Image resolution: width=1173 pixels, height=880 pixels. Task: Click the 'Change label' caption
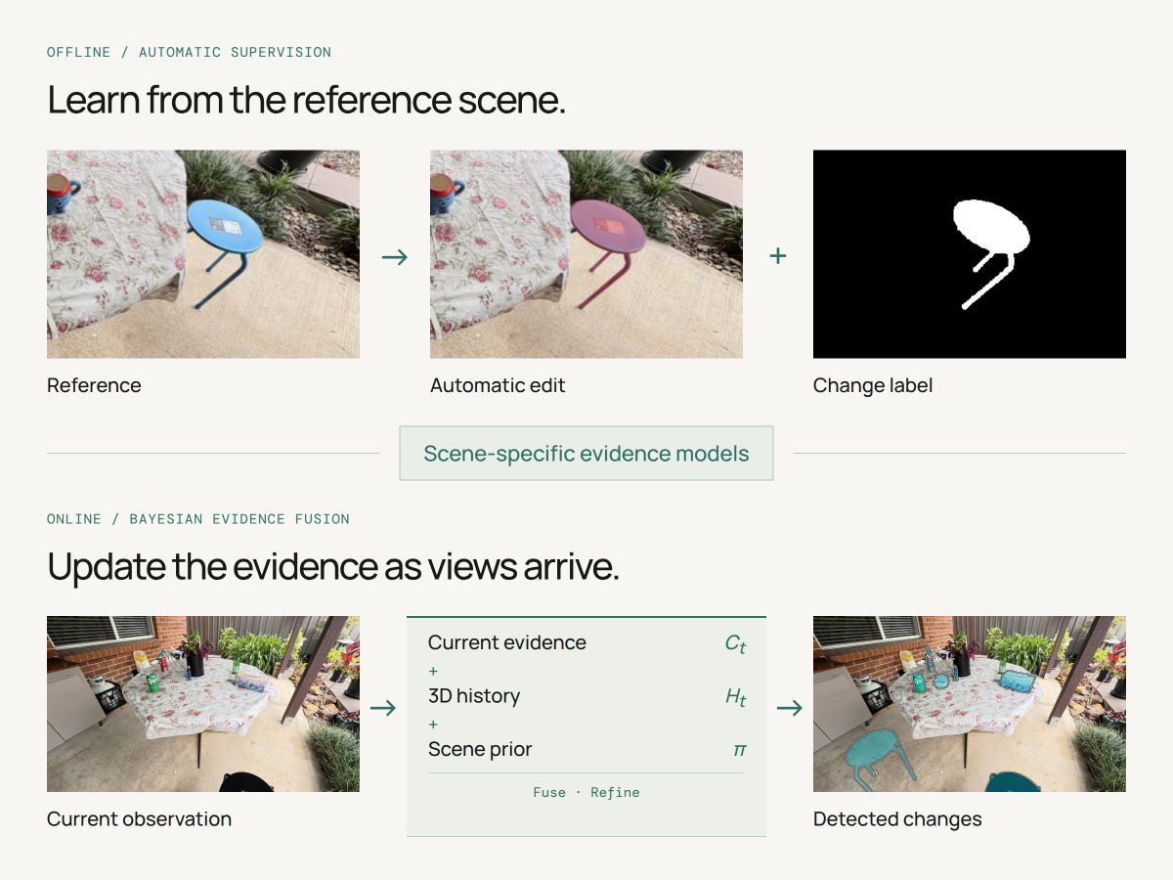(873, 386)
